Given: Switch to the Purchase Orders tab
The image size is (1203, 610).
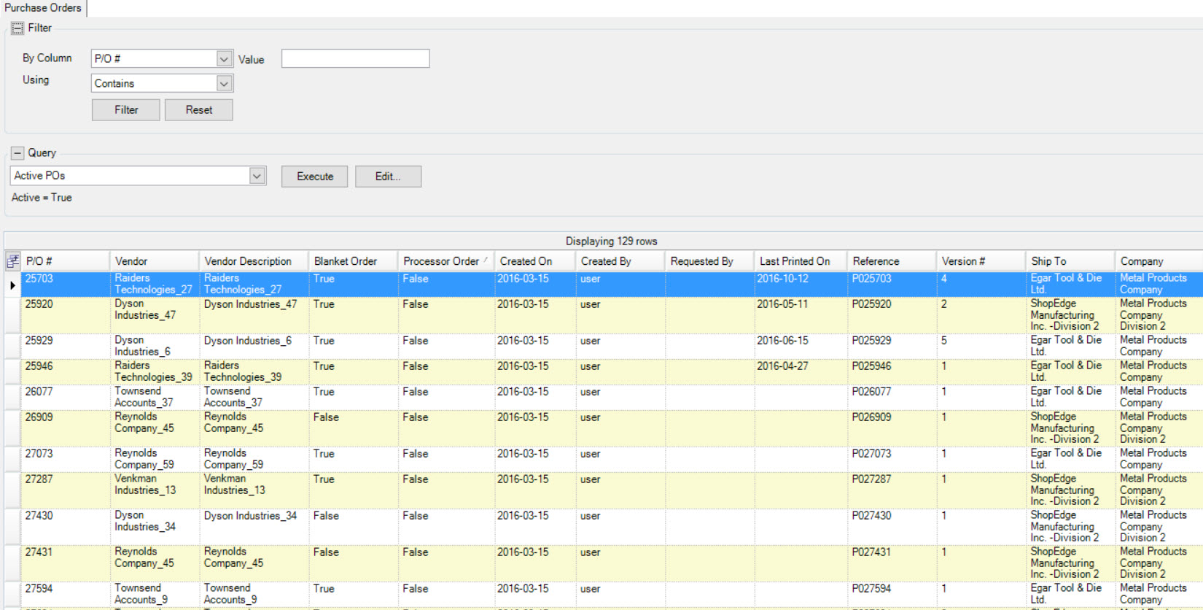Looking at the screenshot, I should tap(43, 8).
